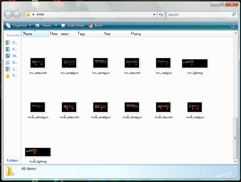
Task: Click the search magnifier icon
Action: (234, 14)
